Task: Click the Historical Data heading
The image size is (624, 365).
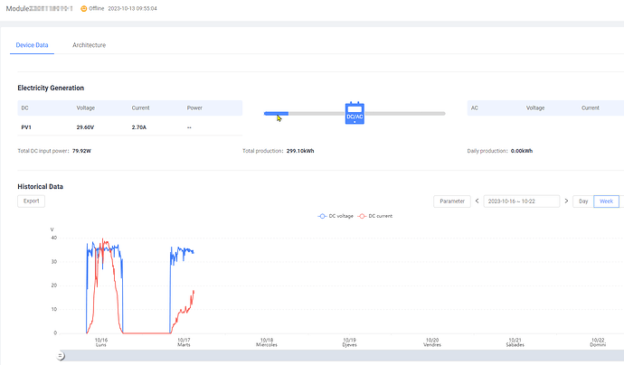Action: pos(40,186)
